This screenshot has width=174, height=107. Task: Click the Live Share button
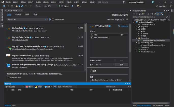pyautogui.click(x=161, y=6)
